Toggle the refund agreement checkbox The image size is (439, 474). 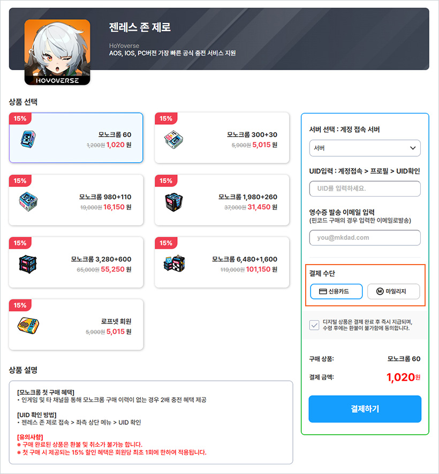314,325
